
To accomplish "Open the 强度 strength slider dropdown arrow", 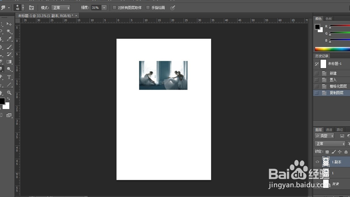I will [104, 8].
